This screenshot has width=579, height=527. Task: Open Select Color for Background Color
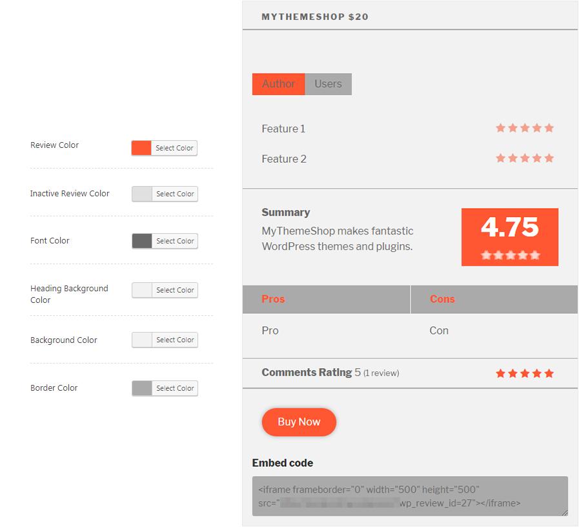pyautogui.click(x=174, y=340)
